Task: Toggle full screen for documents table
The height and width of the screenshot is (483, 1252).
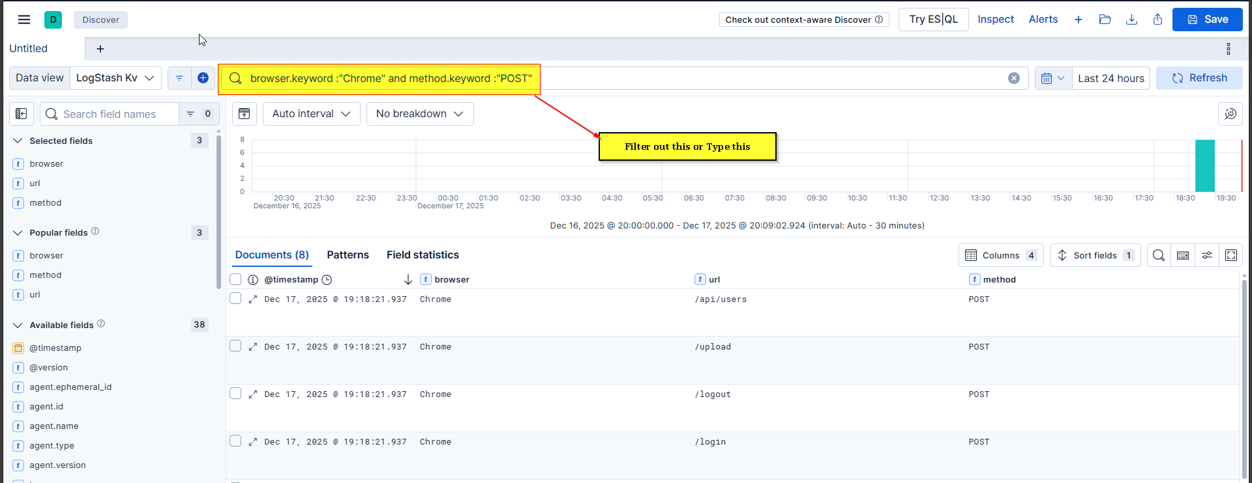Action: (x=1230, y=255)
